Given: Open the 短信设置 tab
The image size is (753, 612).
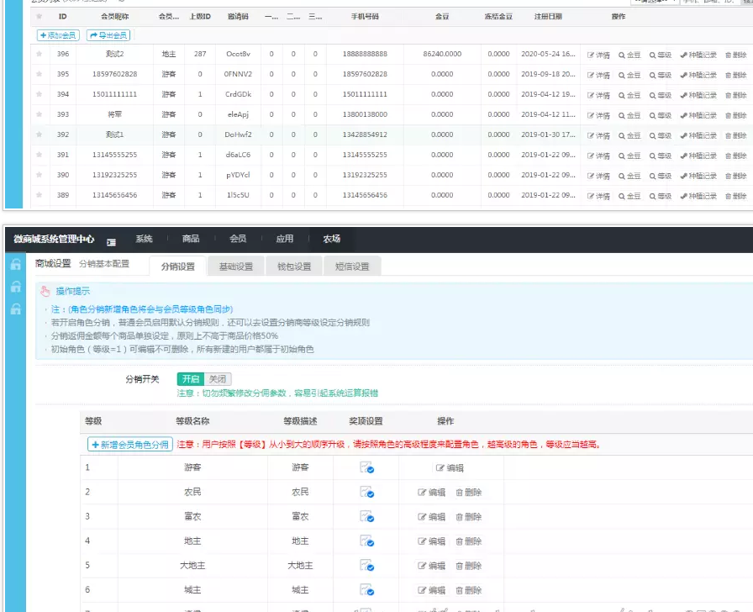Looking at the screenshot, I should [352, 266].
